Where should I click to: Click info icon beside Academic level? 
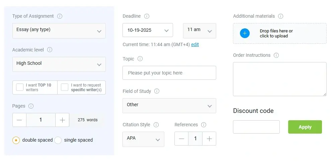(x=50, y=50)
